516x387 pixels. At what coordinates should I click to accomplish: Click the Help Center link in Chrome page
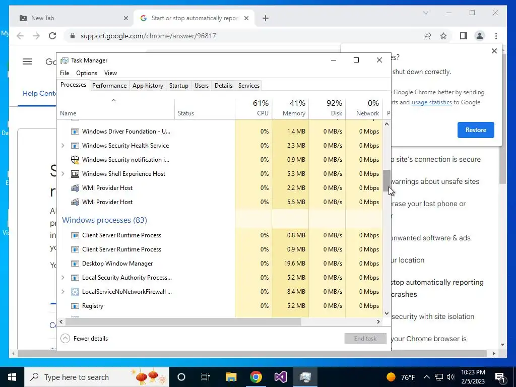click(39, 93)
